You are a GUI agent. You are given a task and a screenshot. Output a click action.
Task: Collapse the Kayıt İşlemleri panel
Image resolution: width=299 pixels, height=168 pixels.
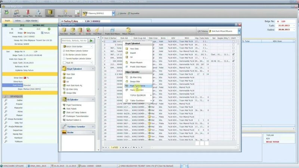point(93,69)
